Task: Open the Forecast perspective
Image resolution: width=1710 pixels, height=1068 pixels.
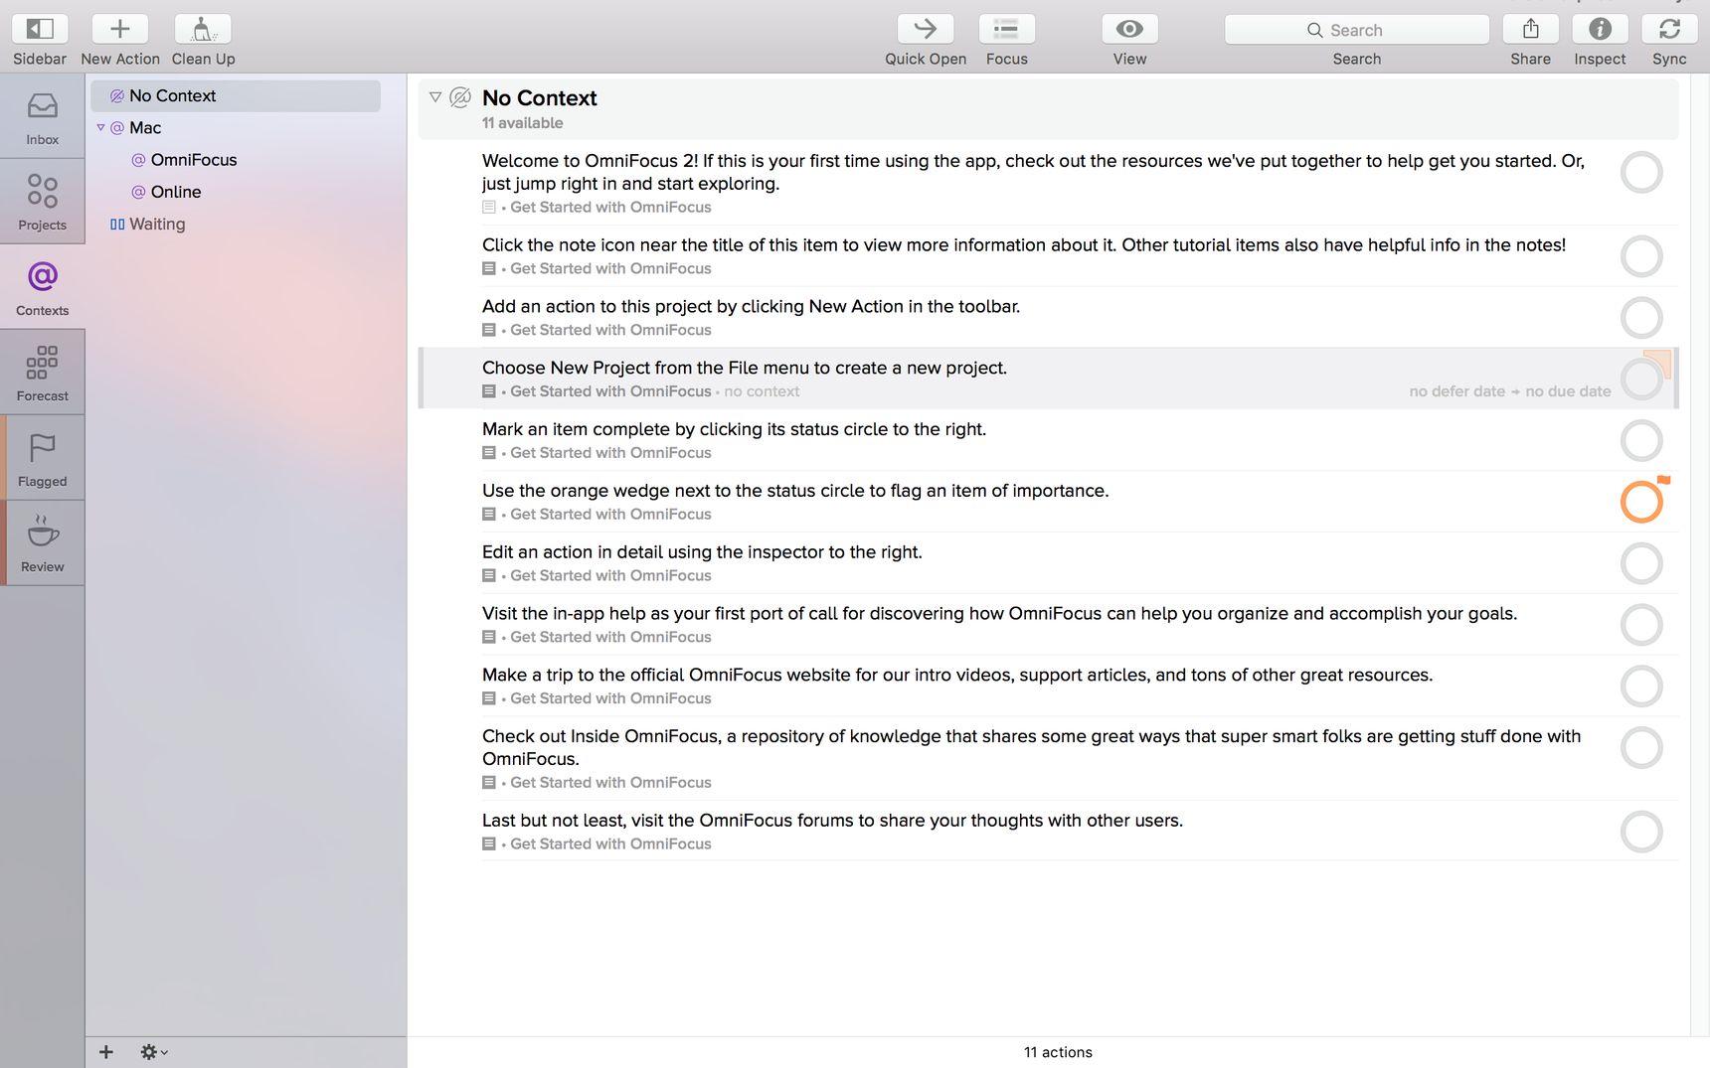Action: tap(42, 373)
